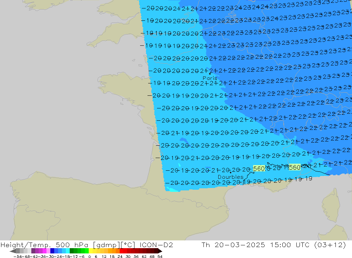Viewport: 352px width, 258px height.
Task: Click the Height/Temp. 500 hPa chart title
Action: point(44,245)
